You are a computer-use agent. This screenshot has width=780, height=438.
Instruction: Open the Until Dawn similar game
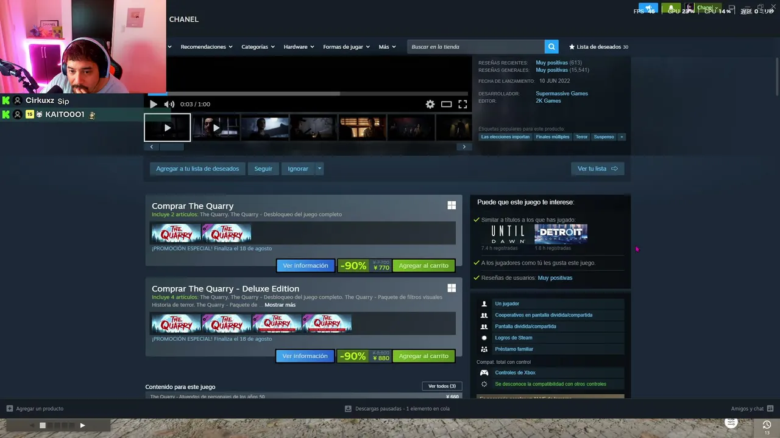(508, 234)
